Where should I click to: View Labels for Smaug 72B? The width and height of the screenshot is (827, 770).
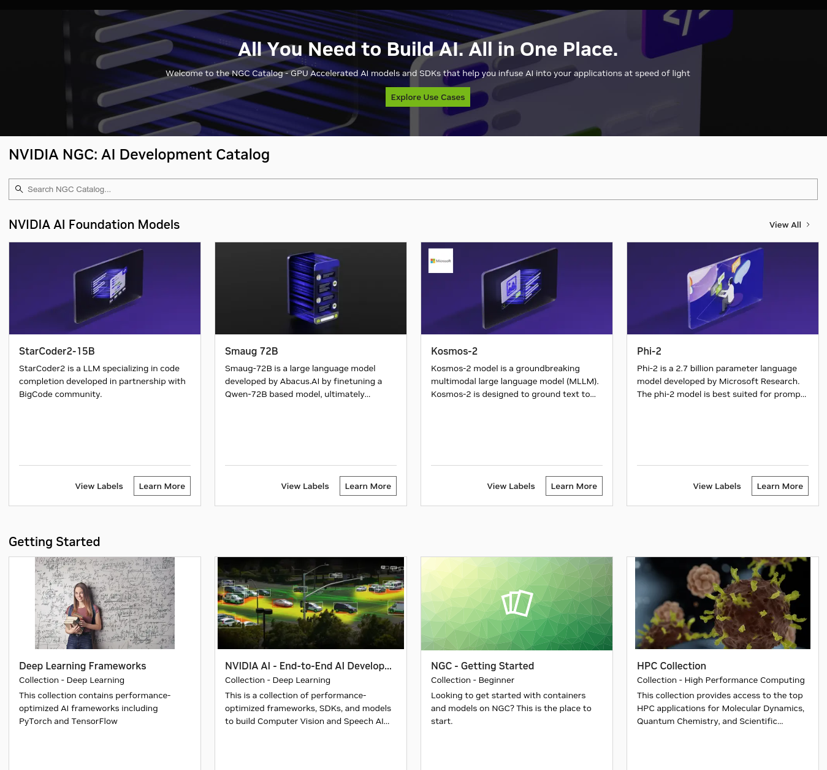305,486
